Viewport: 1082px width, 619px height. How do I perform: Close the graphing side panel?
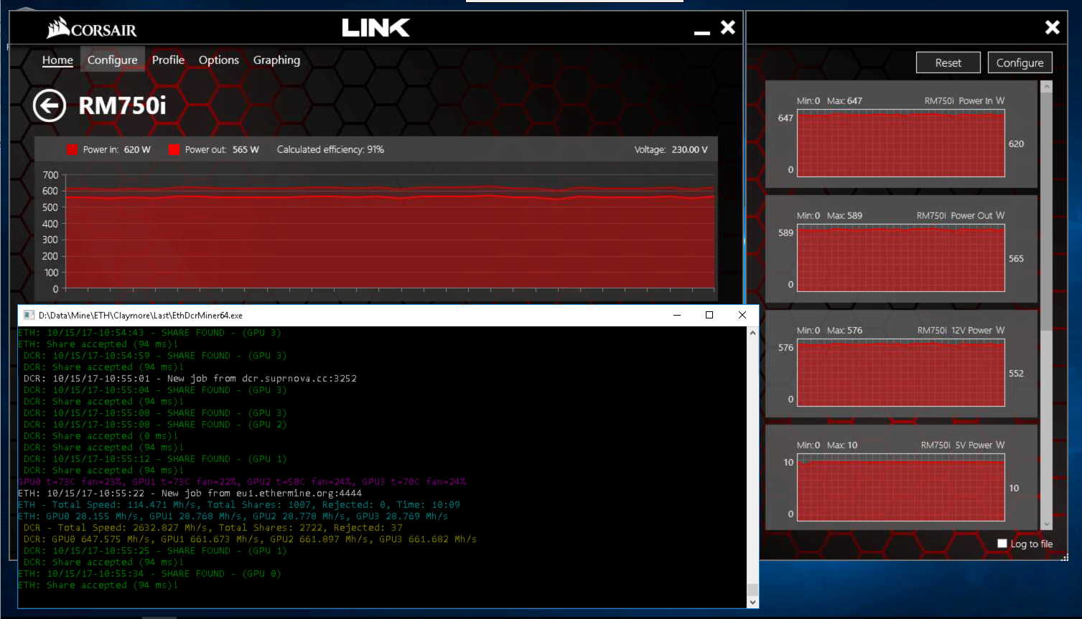click(1053, 27)
